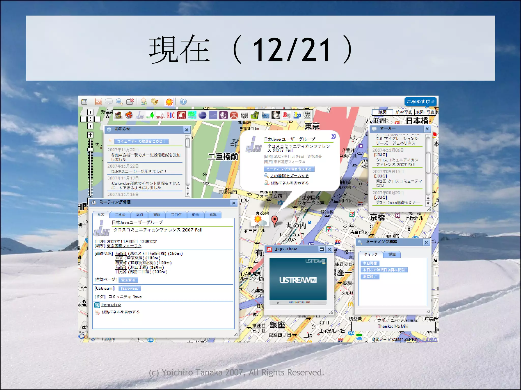Open the blue info toolbar icon
This screenshot has width=521, height=390.
click(183, 102)
